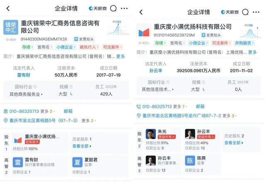
Task: Tap 受益所有人 badge under 朱光
Action: coord(167,137)
